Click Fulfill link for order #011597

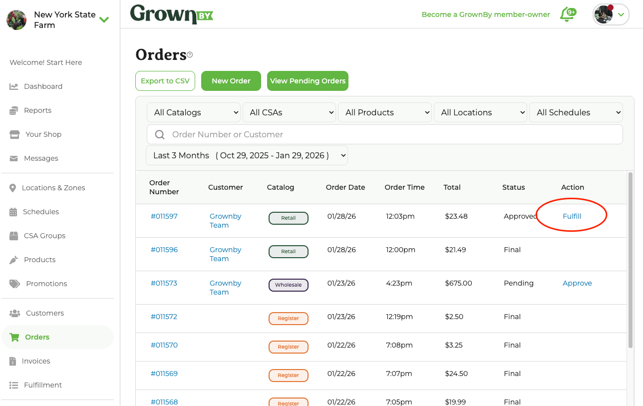[x=572, y=216]
